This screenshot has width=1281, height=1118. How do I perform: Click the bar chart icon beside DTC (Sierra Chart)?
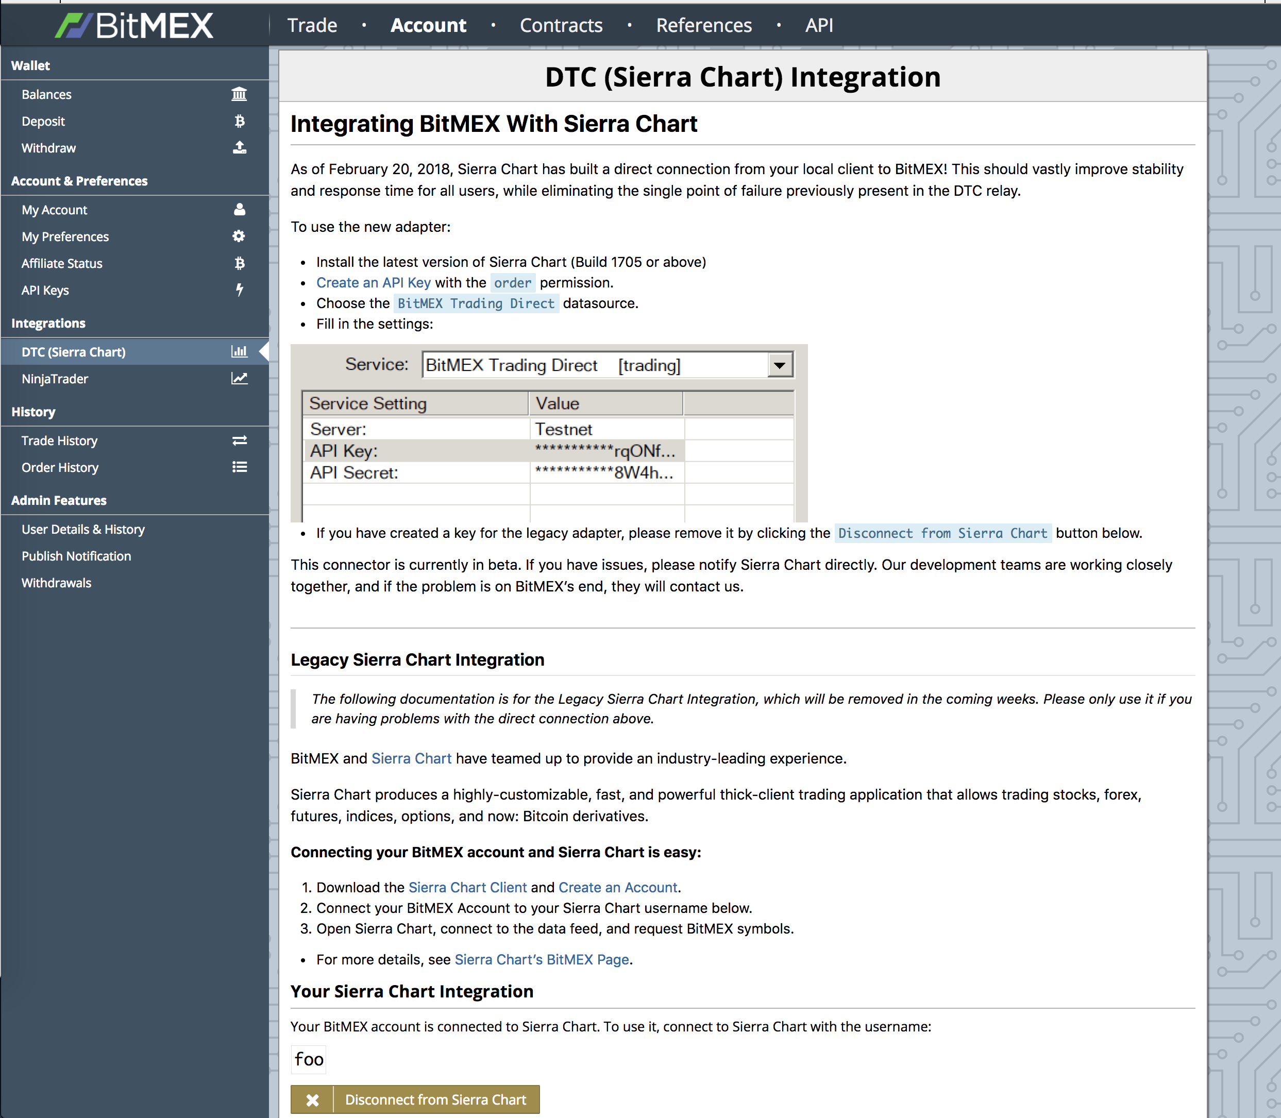click(239, 352)
